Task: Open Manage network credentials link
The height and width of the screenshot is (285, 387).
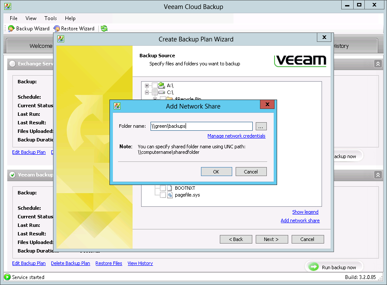Action: pos(236,136)
